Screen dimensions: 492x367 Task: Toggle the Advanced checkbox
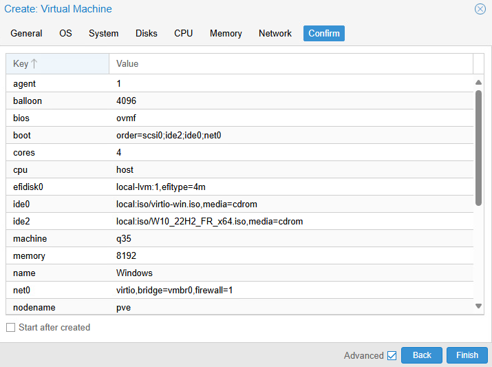point(392,355)
